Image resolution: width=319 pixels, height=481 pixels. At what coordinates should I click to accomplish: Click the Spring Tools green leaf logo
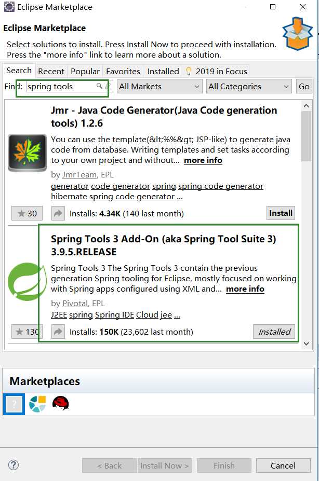pyautogui.click(x=27, y=282)
